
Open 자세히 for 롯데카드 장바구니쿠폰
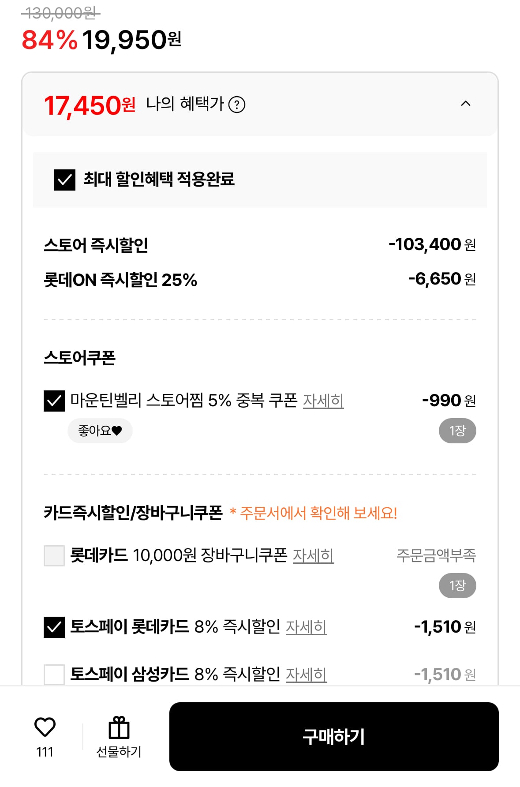(x=313, y=556)
